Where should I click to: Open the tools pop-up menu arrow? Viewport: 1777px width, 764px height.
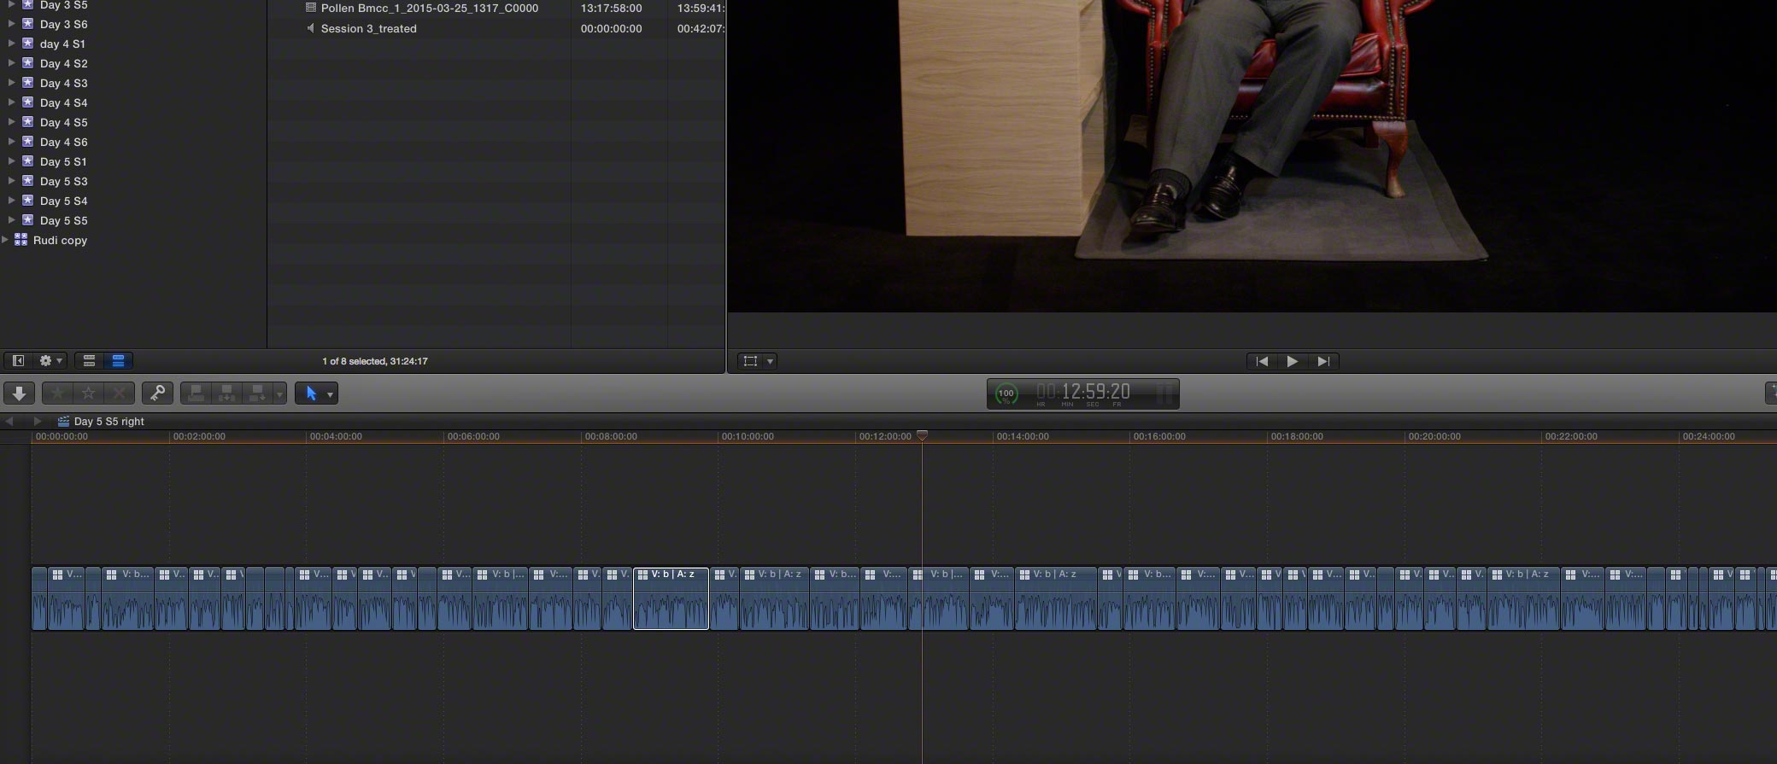[331, 394]
